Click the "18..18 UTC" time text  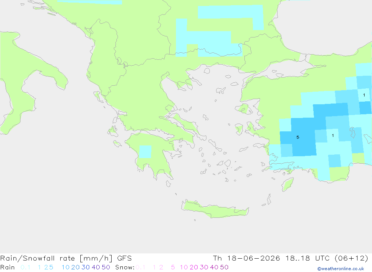308,258
